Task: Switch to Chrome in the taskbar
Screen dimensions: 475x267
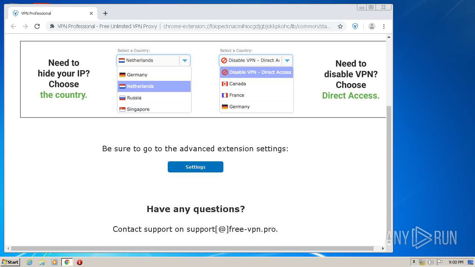Action: [x=67, y=262]
